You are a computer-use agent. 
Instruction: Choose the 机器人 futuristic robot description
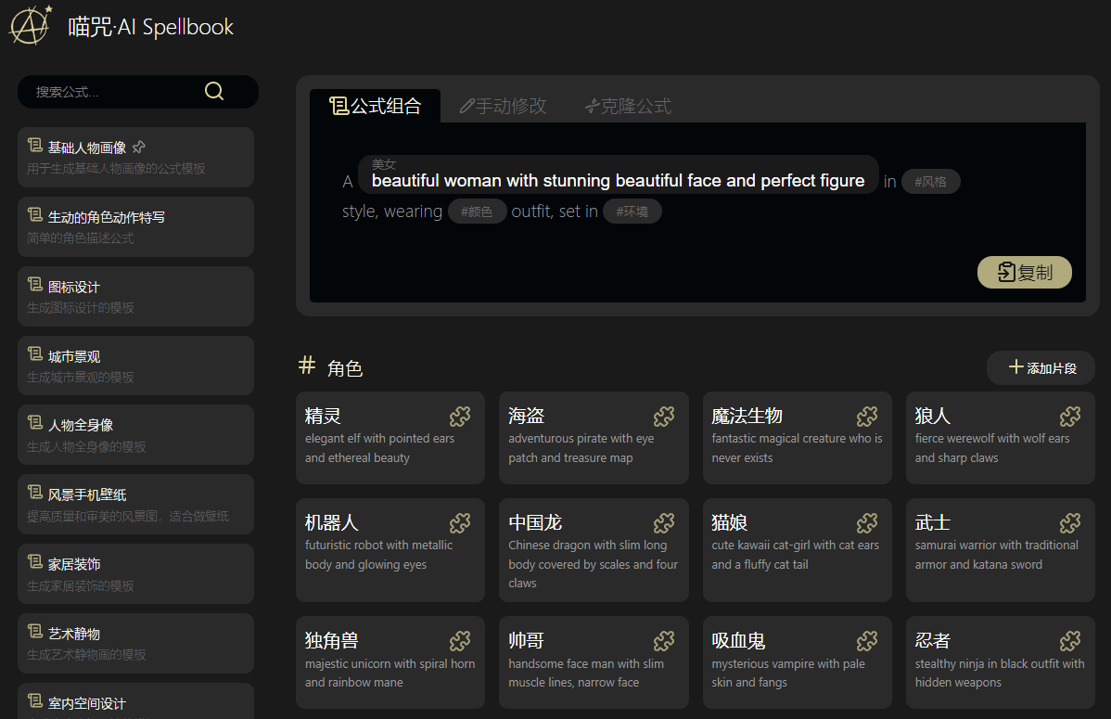click(x=378, y=555)
